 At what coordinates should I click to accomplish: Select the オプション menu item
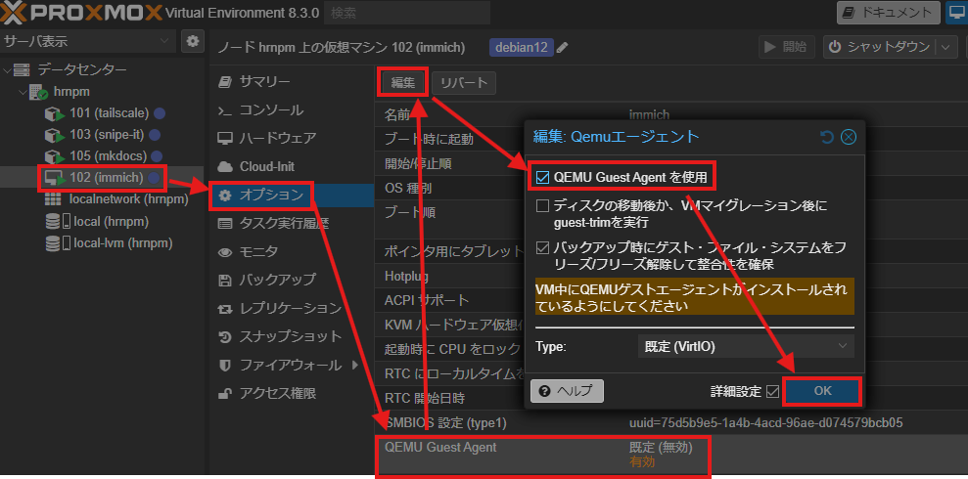pyautogui.click(x=290, y=196)
